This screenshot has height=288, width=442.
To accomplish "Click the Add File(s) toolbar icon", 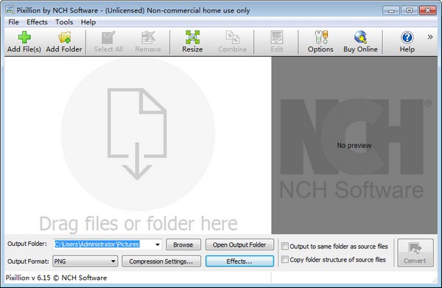I will click(x=24, y=42).
